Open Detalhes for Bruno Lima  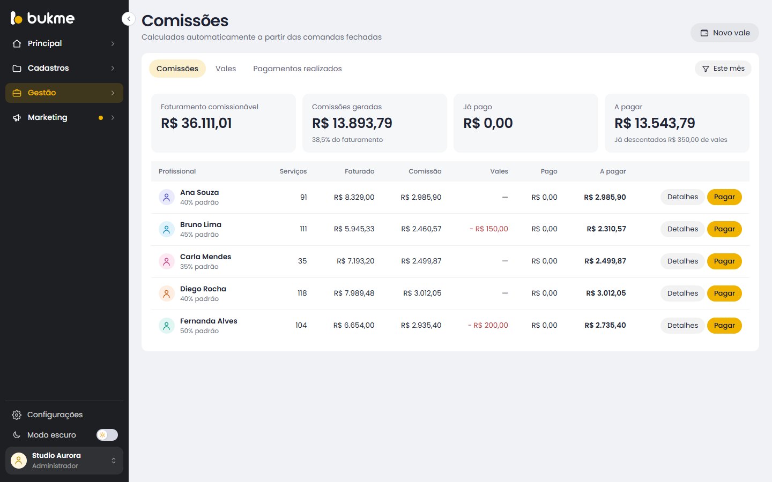[x=682, y=229]
